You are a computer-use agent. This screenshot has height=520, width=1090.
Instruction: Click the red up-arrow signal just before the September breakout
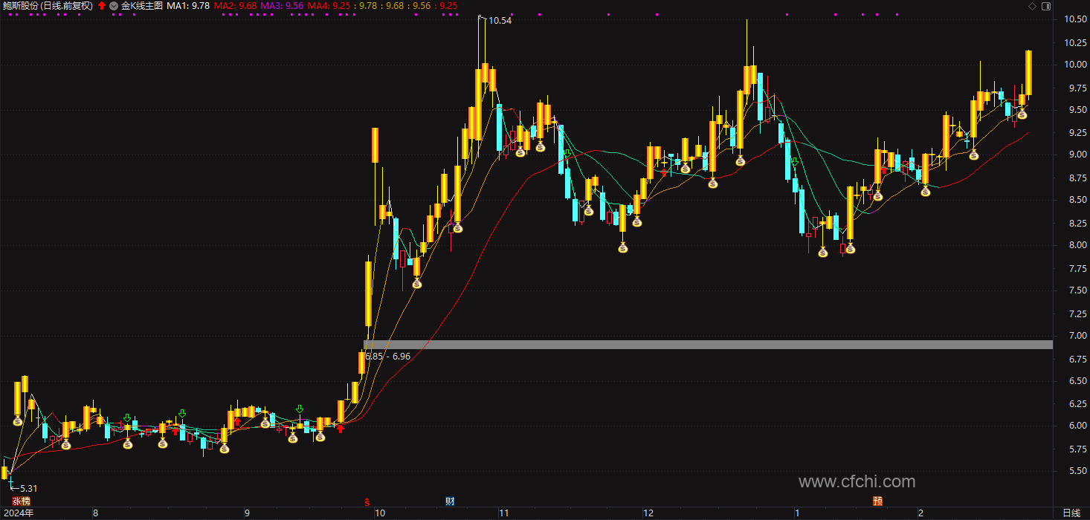[x=341, y=428]
